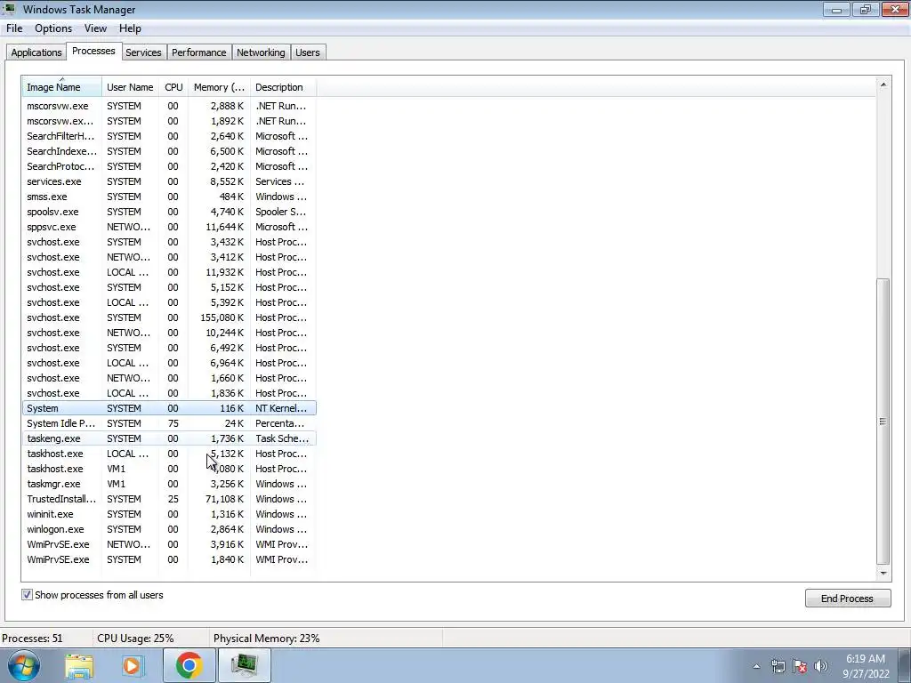Image resolution: width=911 pixels, height=683 pixels.
Task: Select the winlogon.exe process
Action: pyautogui.click(x=169, y=529)
